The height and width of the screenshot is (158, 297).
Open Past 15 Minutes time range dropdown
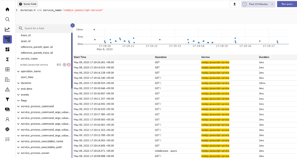pos(258,4)
